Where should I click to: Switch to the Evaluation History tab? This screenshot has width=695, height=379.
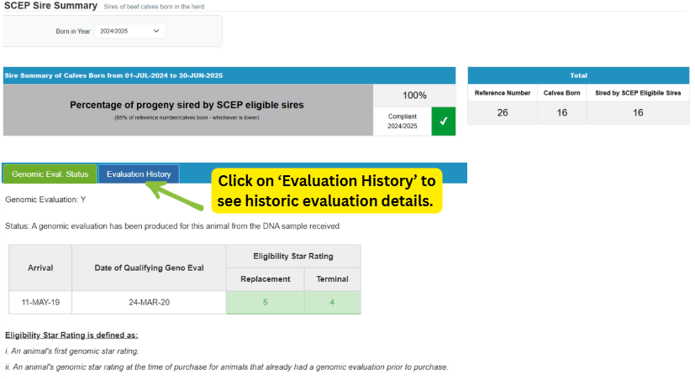[x=139, y=174]
